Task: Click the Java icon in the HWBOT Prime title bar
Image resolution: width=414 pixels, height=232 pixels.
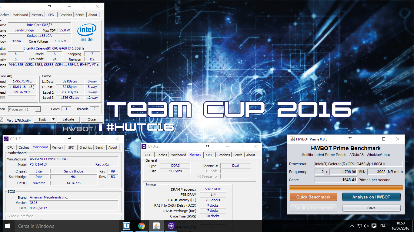Action: [292, 139]
